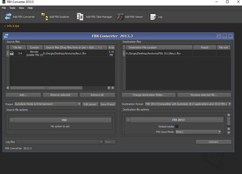The image size is (242, 174).
Task: Click the File size column header in destination
Action: [x=224, y=48]
